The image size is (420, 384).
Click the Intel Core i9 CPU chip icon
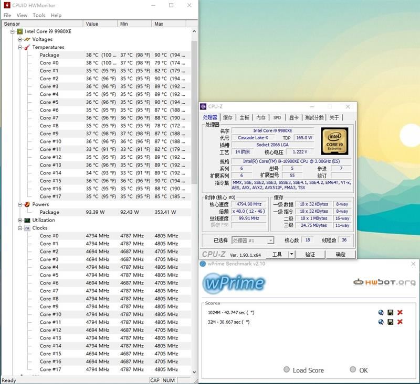point(19,31)
